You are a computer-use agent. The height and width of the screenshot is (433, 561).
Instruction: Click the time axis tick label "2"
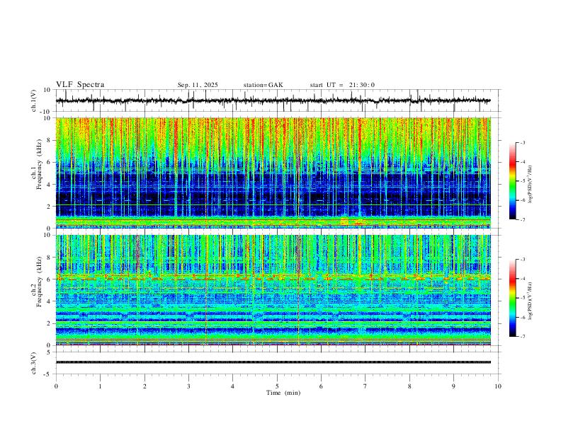pyautogui.click(x=144, y=386)
